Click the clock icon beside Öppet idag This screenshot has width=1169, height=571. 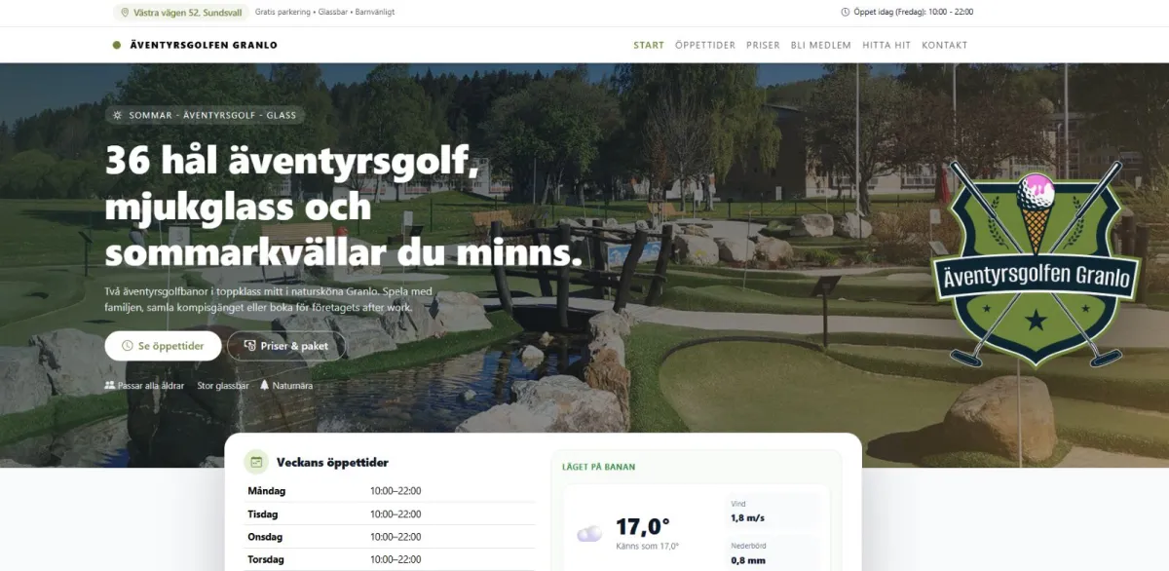[x=845, y=13]
